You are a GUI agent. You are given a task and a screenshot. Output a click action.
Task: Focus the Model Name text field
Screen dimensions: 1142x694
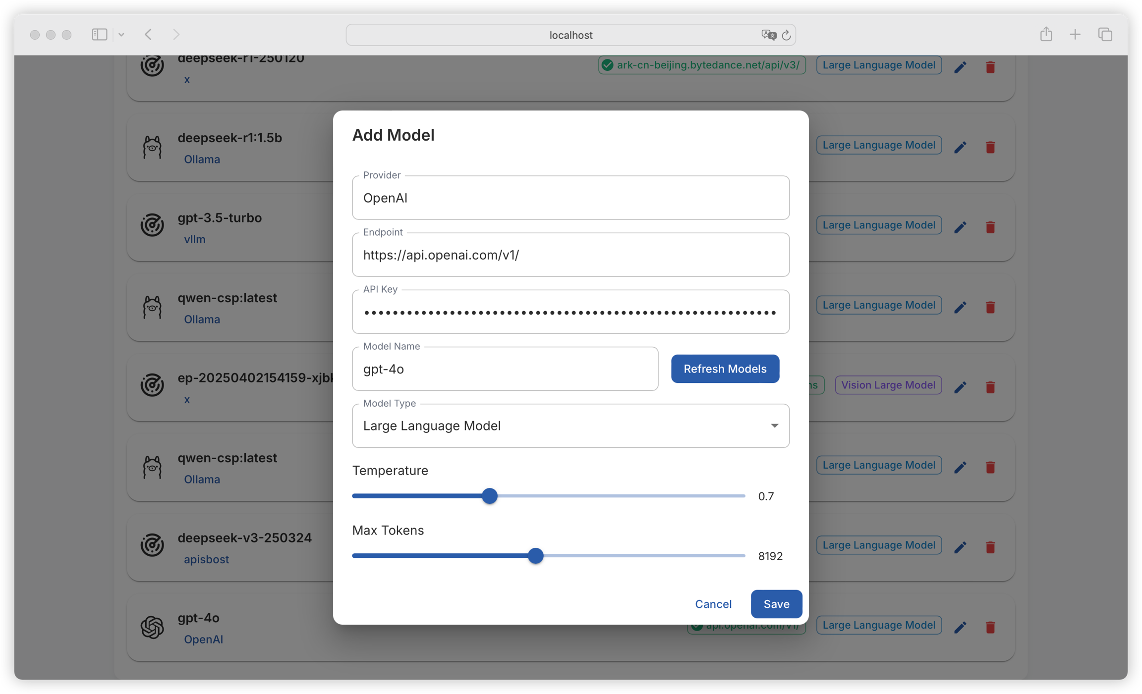(505, 369)
